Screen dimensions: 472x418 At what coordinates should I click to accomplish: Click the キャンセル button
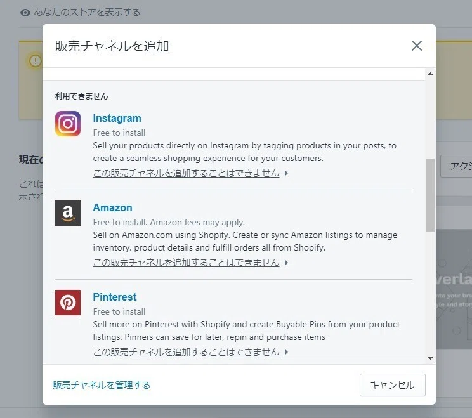[x=392, y=385]
